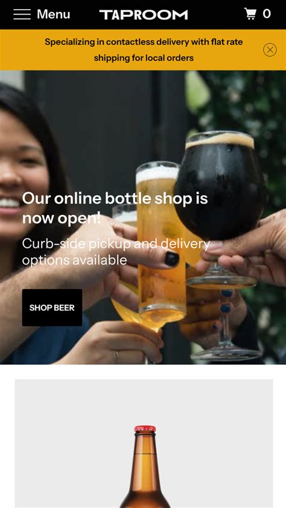The width and height of the screenshot is (286, 508).
Task: Click the Menu label
Action: coord(53,14)
